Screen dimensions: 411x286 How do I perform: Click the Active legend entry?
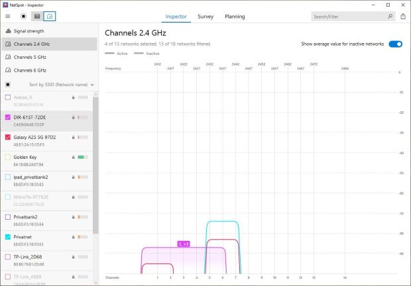[116, 54]
